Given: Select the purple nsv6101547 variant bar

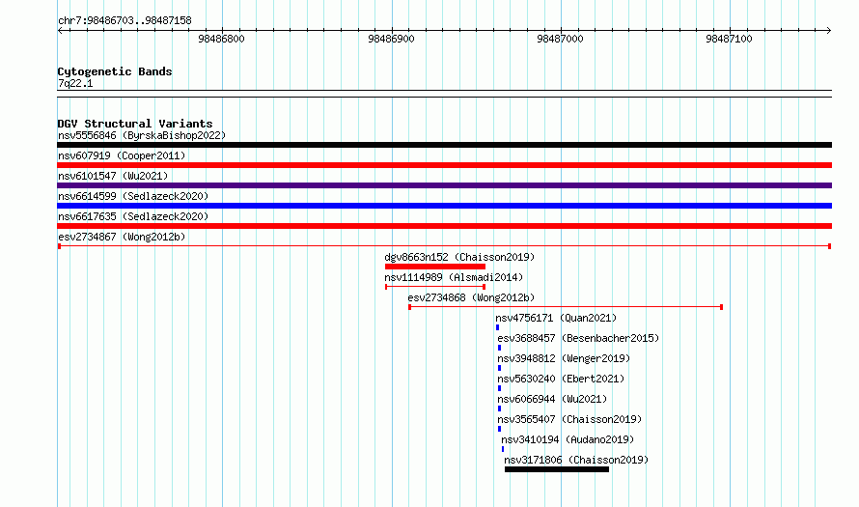Looking at the screenshot, I should [x=444, y=185].
